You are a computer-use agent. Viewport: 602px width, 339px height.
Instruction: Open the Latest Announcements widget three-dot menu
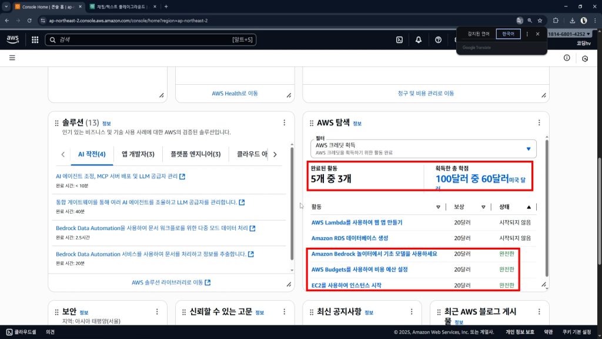pyautogui.click(x=412, y=311)
